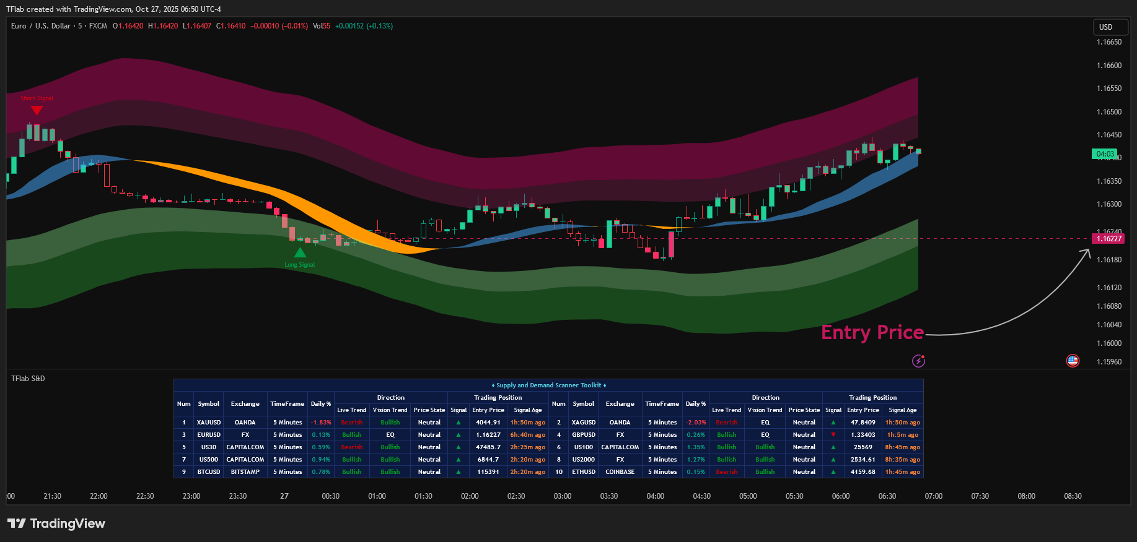Click the 4044.91 entry price cell
This screenshot has width=1137, height=542.
coord(488,423)
